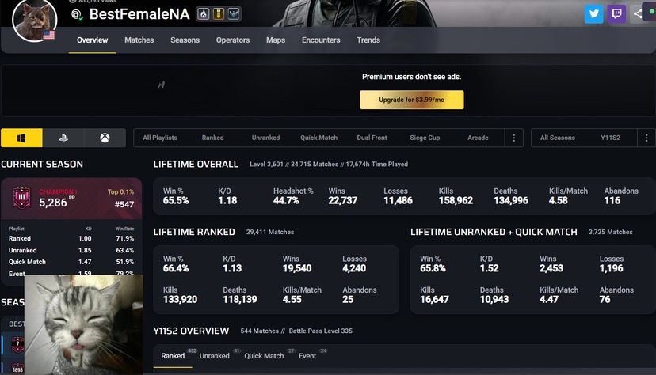
Task: Select Ranked tab in Y11S2 Overview
Action: 173,356
